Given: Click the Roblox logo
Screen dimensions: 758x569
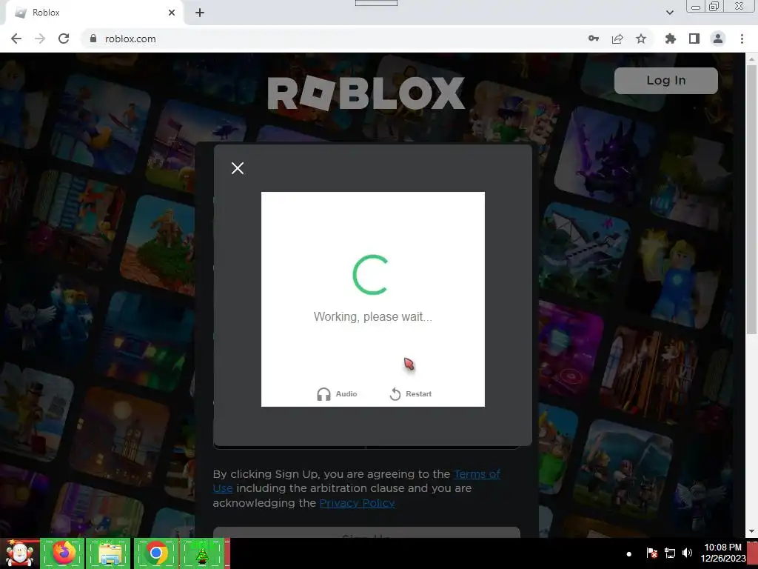Looking at the screenshot, I should pos(366,93).
